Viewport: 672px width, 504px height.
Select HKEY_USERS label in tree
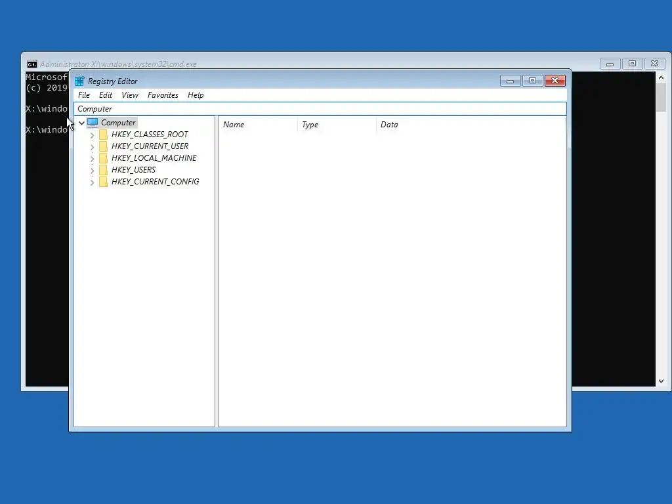click(x=133, y=170)
